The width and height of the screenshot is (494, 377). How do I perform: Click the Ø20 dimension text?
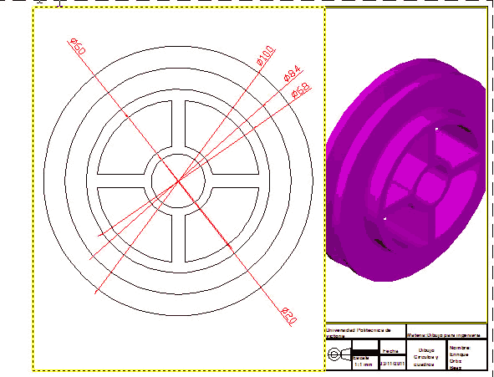pos(288,316)
